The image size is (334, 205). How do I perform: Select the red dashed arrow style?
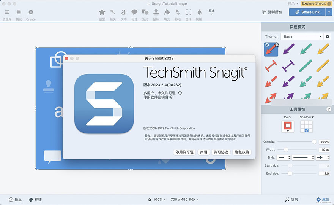(271, 82)
